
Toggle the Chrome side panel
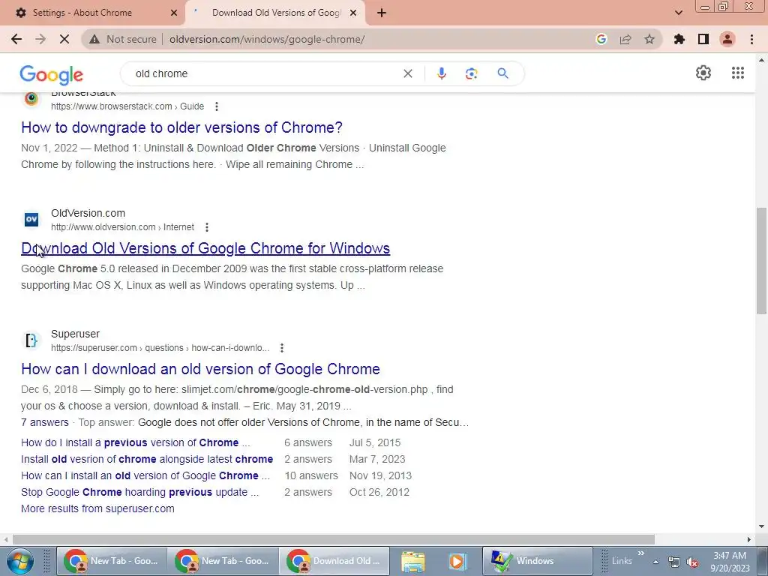pyautogui.click(x=703, y=39)
